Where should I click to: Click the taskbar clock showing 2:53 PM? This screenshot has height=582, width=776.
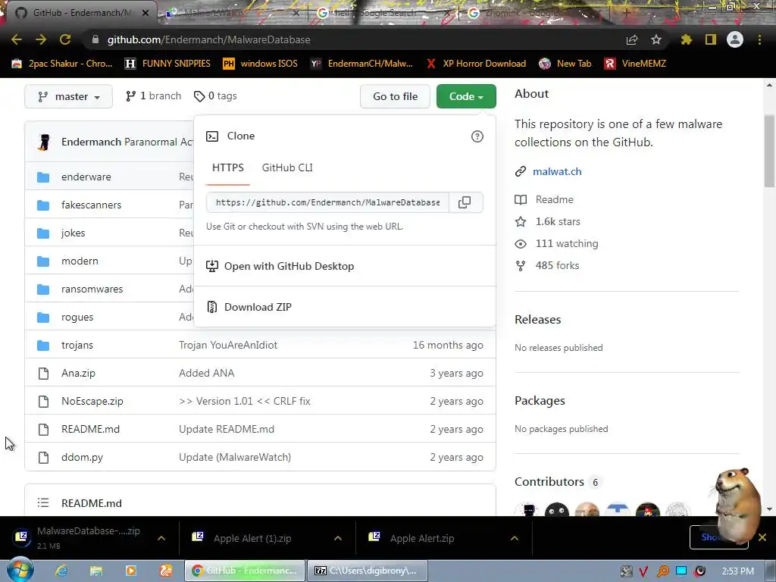(738, 571)
